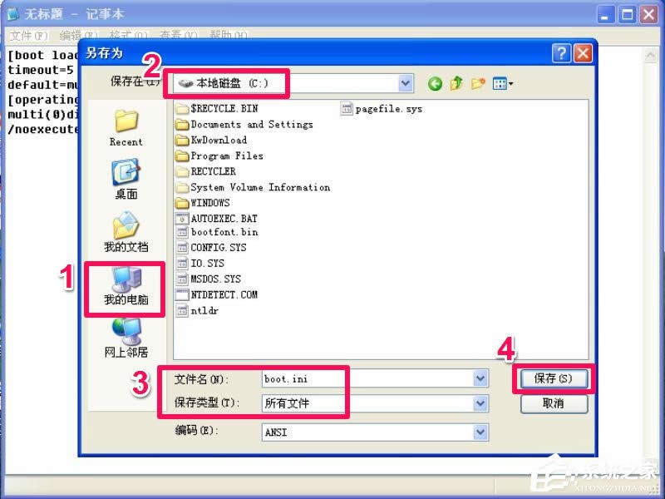
Task: Click the 保存(S) button
Action: [x=554, y=378]
